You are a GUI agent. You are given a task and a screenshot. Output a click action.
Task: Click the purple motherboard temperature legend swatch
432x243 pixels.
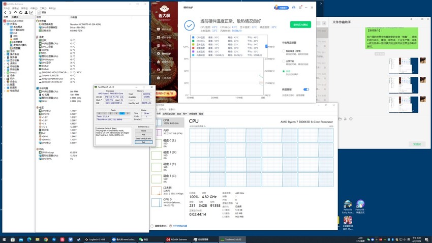[x=193, y=51]
